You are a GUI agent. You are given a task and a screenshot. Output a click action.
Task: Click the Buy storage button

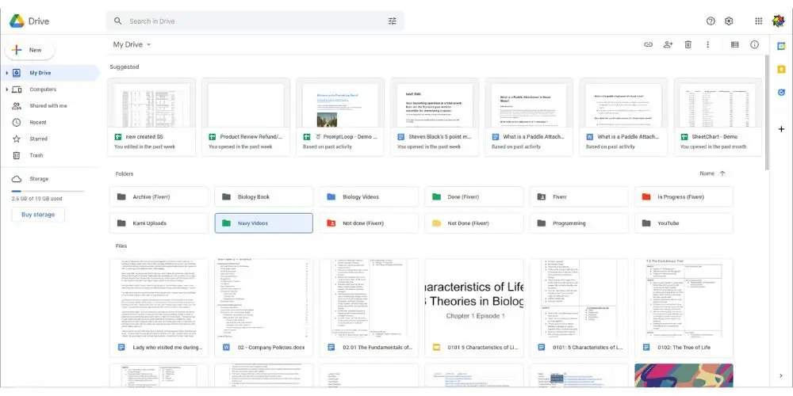tap(38, 215)
